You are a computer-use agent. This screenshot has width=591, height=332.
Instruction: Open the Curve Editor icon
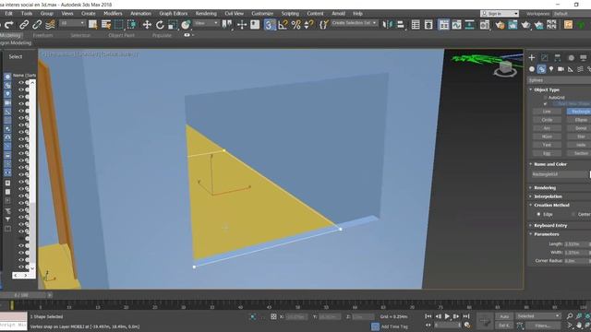pos(456,25)
